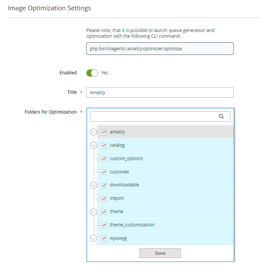
Task: Expand the wysiwyg folder chevron
Action: click(x=94, y=238)
